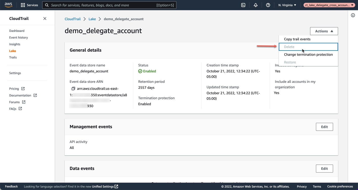Collapse the Actions dropdown

pyautogui.click(x=324, y=31)
